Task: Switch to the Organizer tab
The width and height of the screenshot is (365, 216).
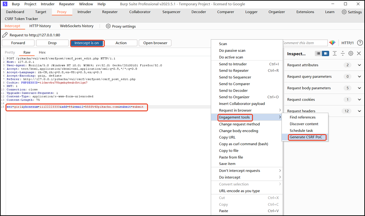Action: coord(277,12)
